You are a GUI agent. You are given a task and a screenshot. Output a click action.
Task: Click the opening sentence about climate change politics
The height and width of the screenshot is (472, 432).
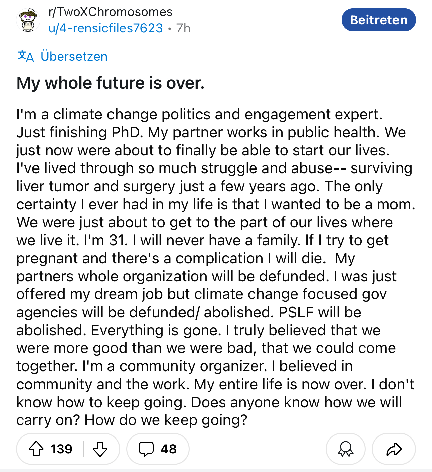(199, 115)
